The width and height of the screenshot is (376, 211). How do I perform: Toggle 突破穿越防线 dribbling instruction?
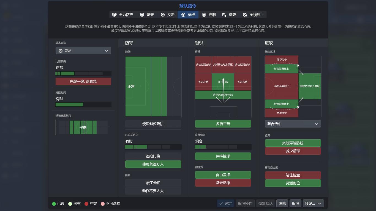(293, 143)
